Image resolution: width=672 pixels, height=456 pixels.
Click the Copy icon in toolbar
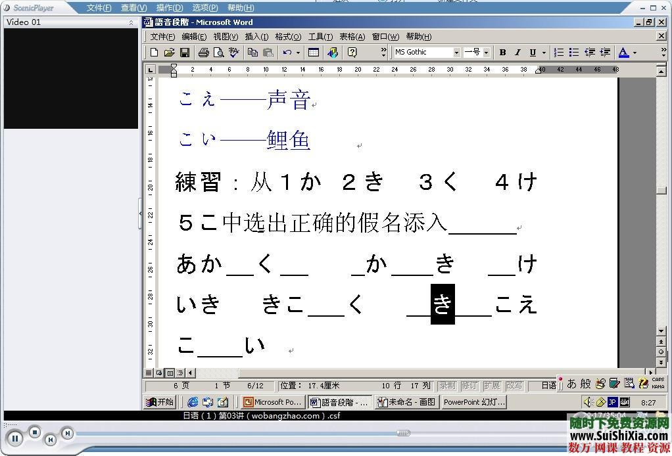pos(253,53)
